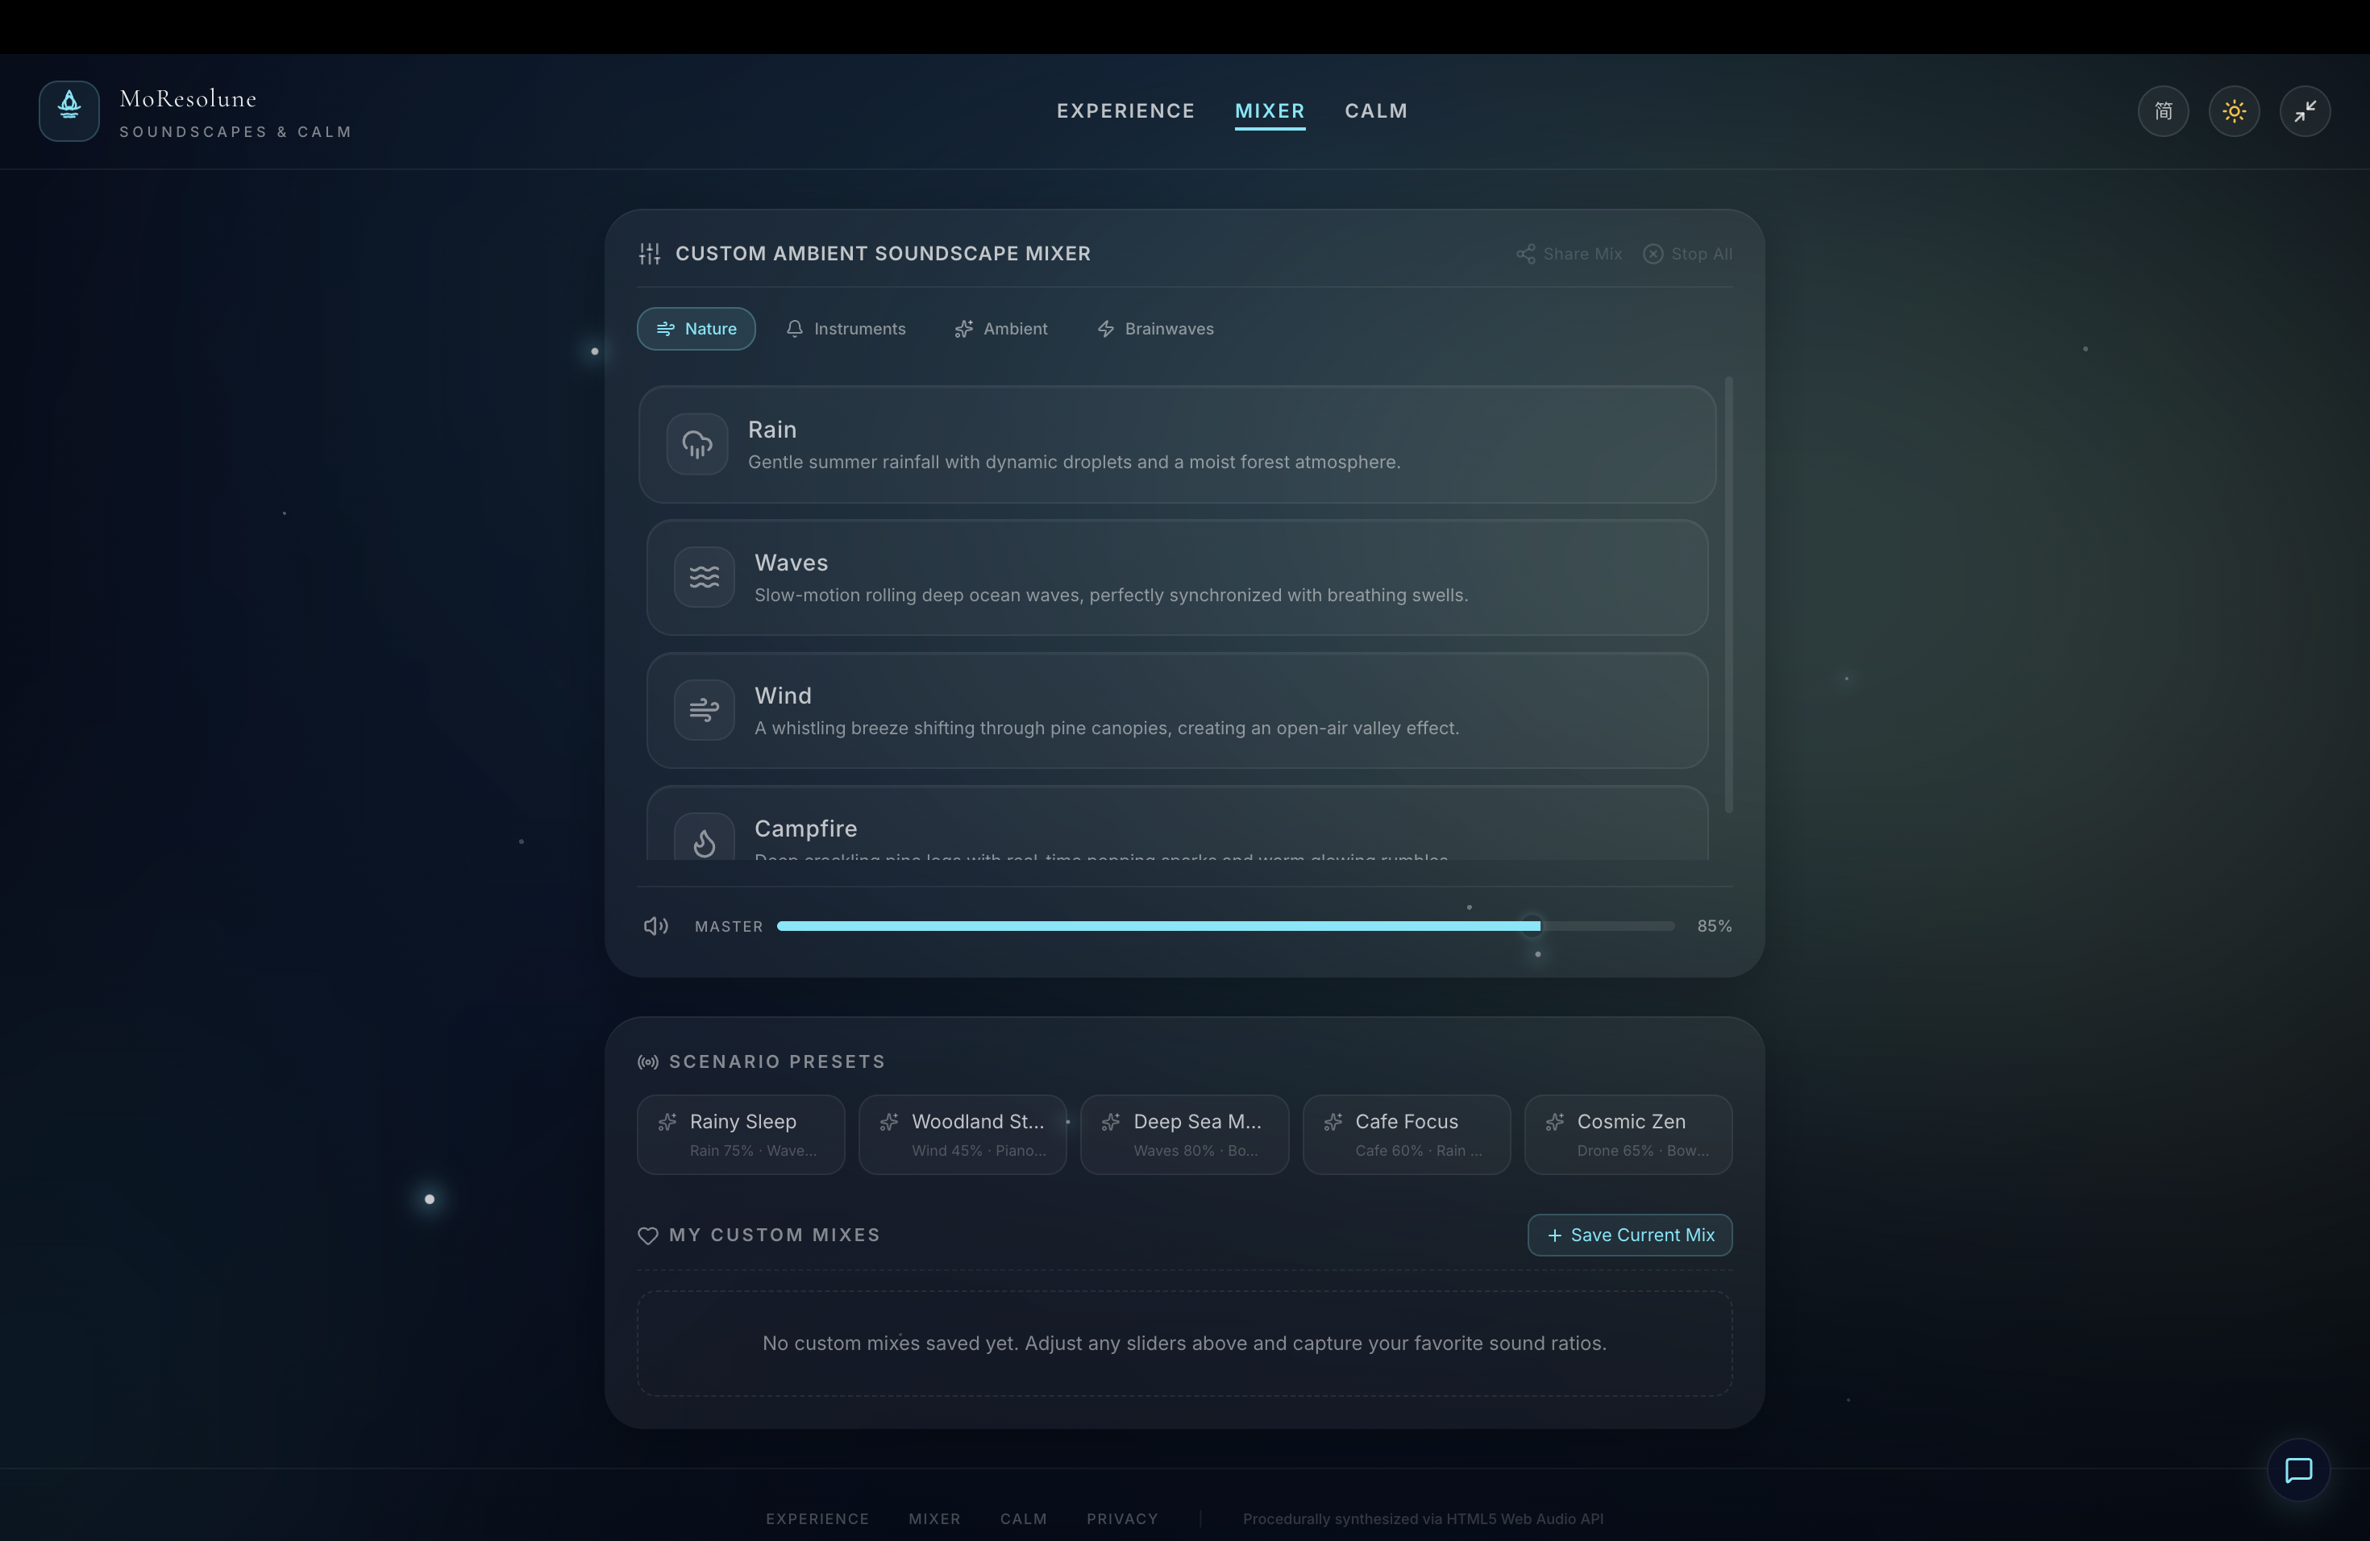Toggle the Campfire sound card
The height and width of the screenshot is (1541, 2370).
click(1177, 823)
